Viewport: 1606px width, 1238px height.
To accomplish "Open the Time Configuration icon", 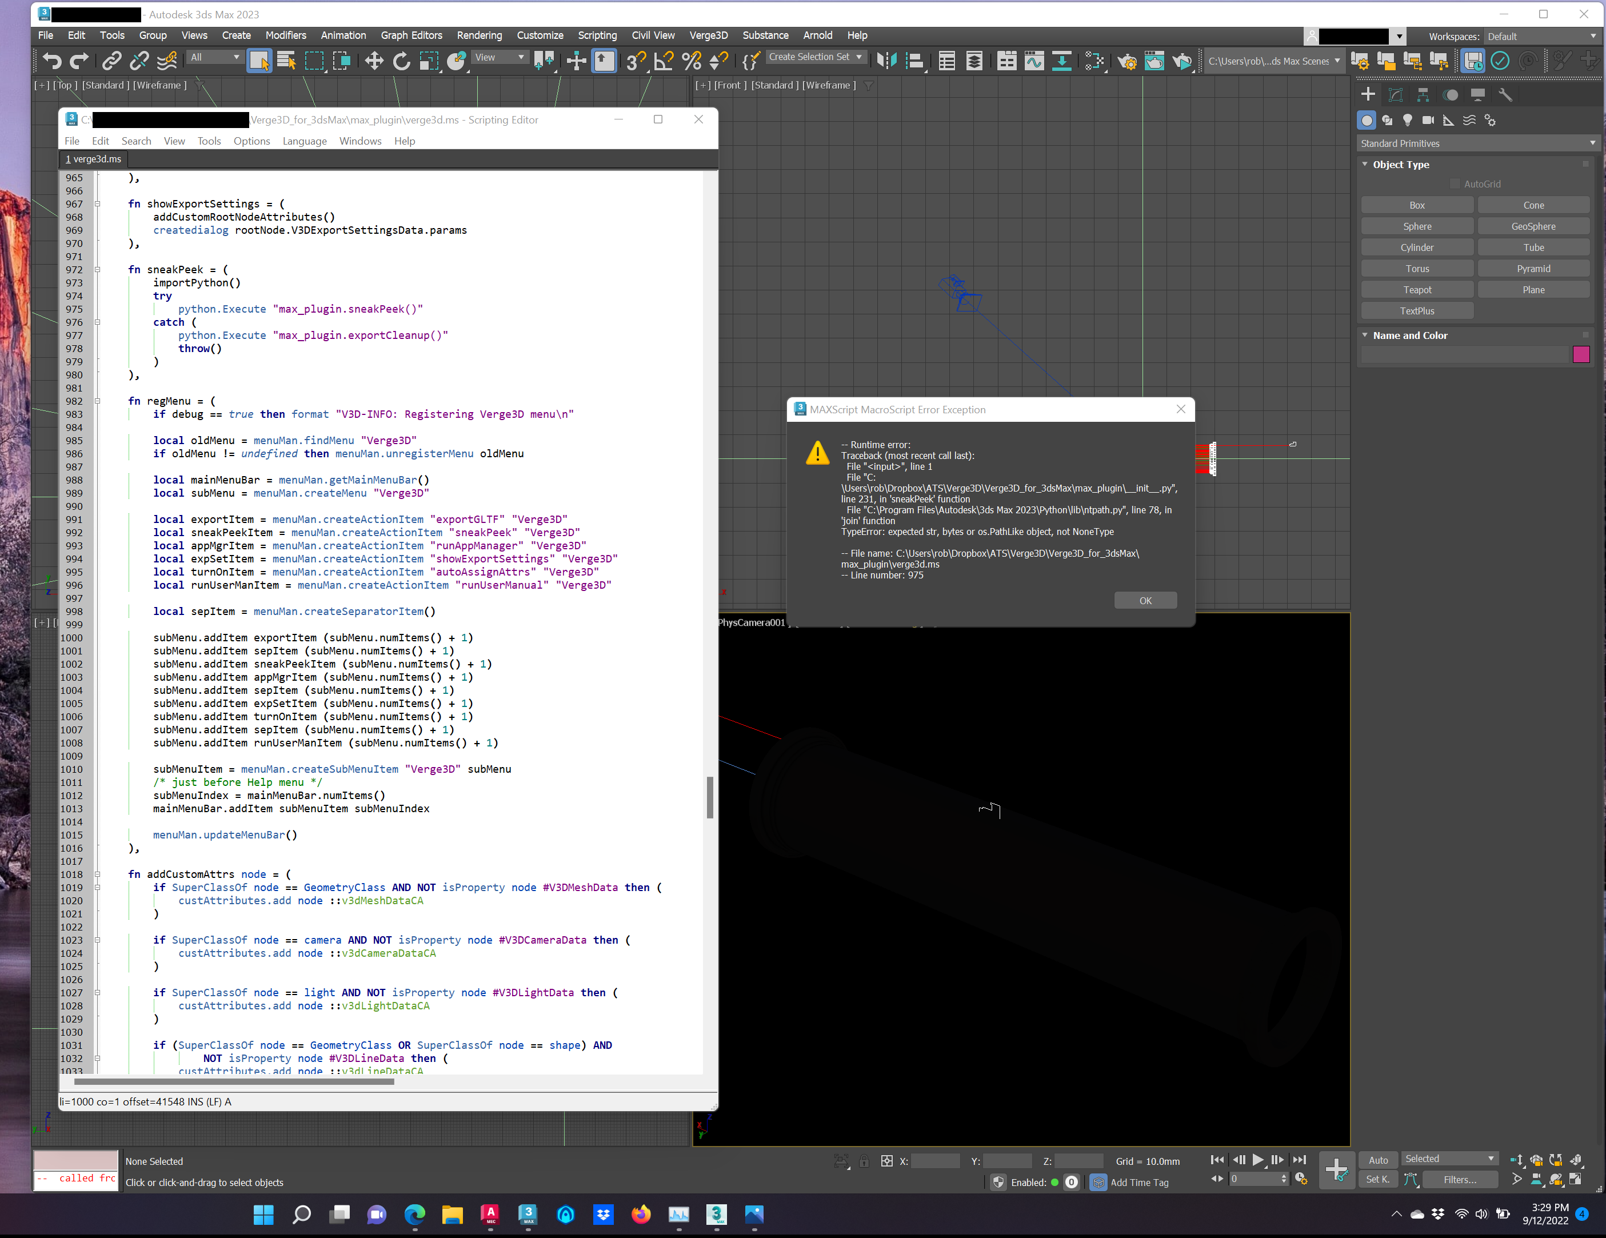I will [1301, 1179].
